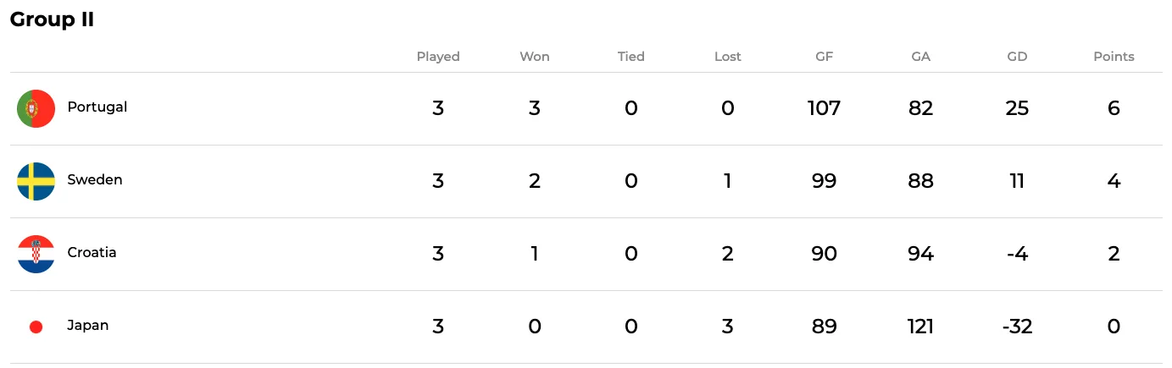
Task: Click the GD column header
Action: tap(1018, 57)
